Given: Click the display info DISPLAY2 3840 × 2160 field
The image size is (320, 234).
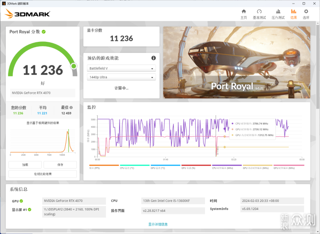Looking at the screenshot, I should 74,212.
